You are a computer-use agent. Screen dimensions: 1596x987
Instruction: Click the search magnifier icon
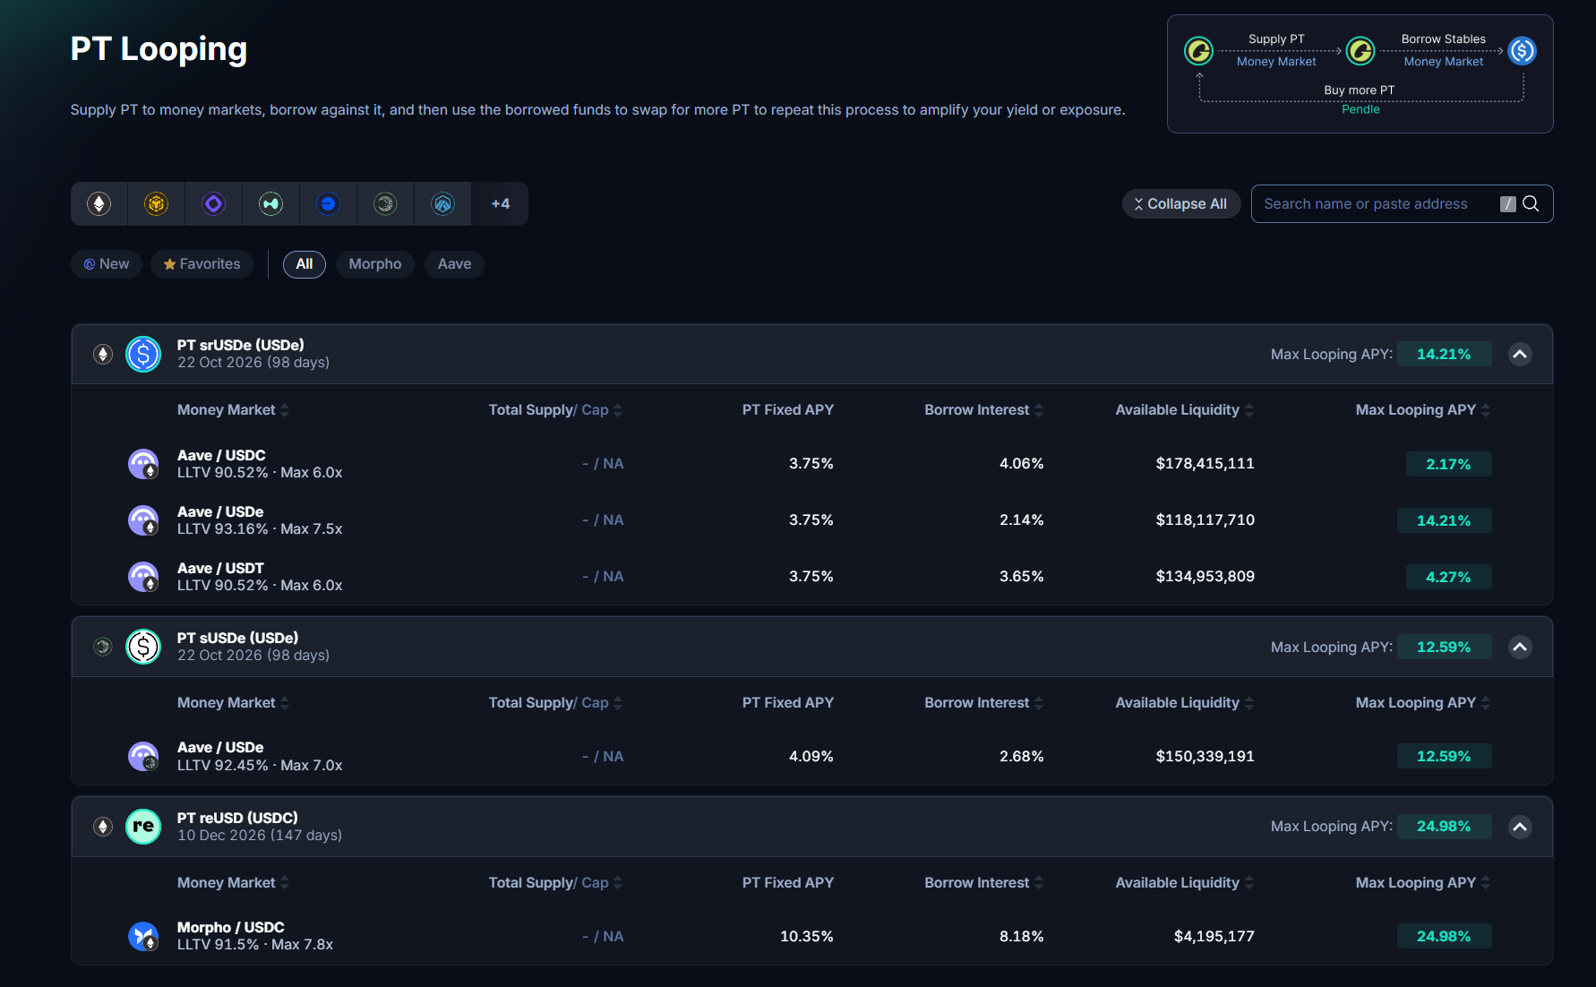pos(1531,204)
